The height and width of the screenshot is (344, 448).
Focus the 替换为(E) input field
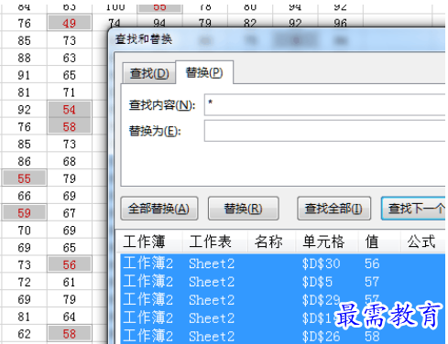pyautogui.click(x=324, y=131)
